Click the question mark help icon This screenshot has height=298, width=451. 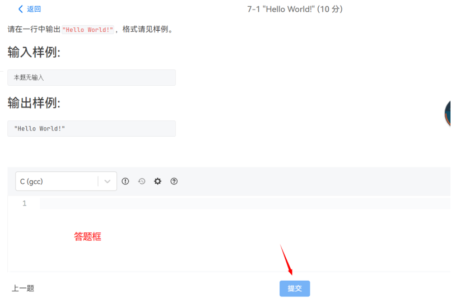click(174, 181)
